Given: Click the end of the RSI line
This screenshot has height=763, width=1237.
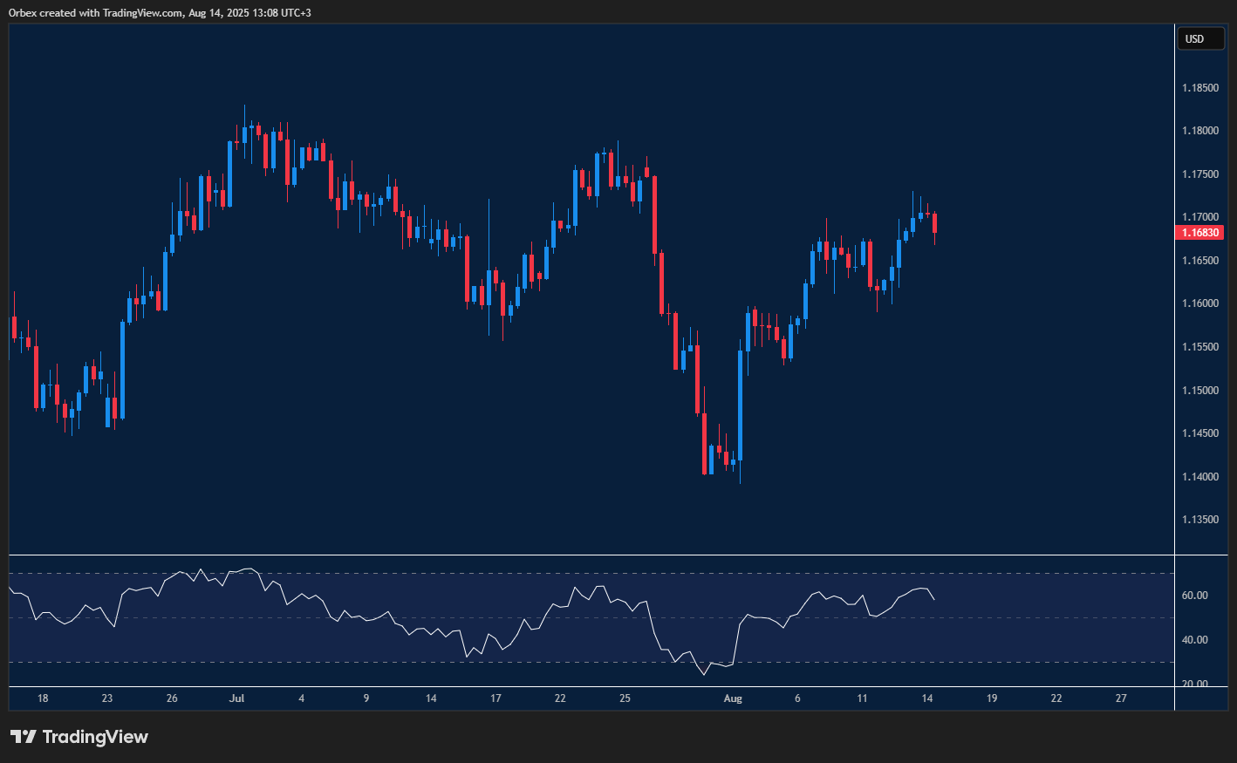Looking at the screenshot, I should coord(934,599).
